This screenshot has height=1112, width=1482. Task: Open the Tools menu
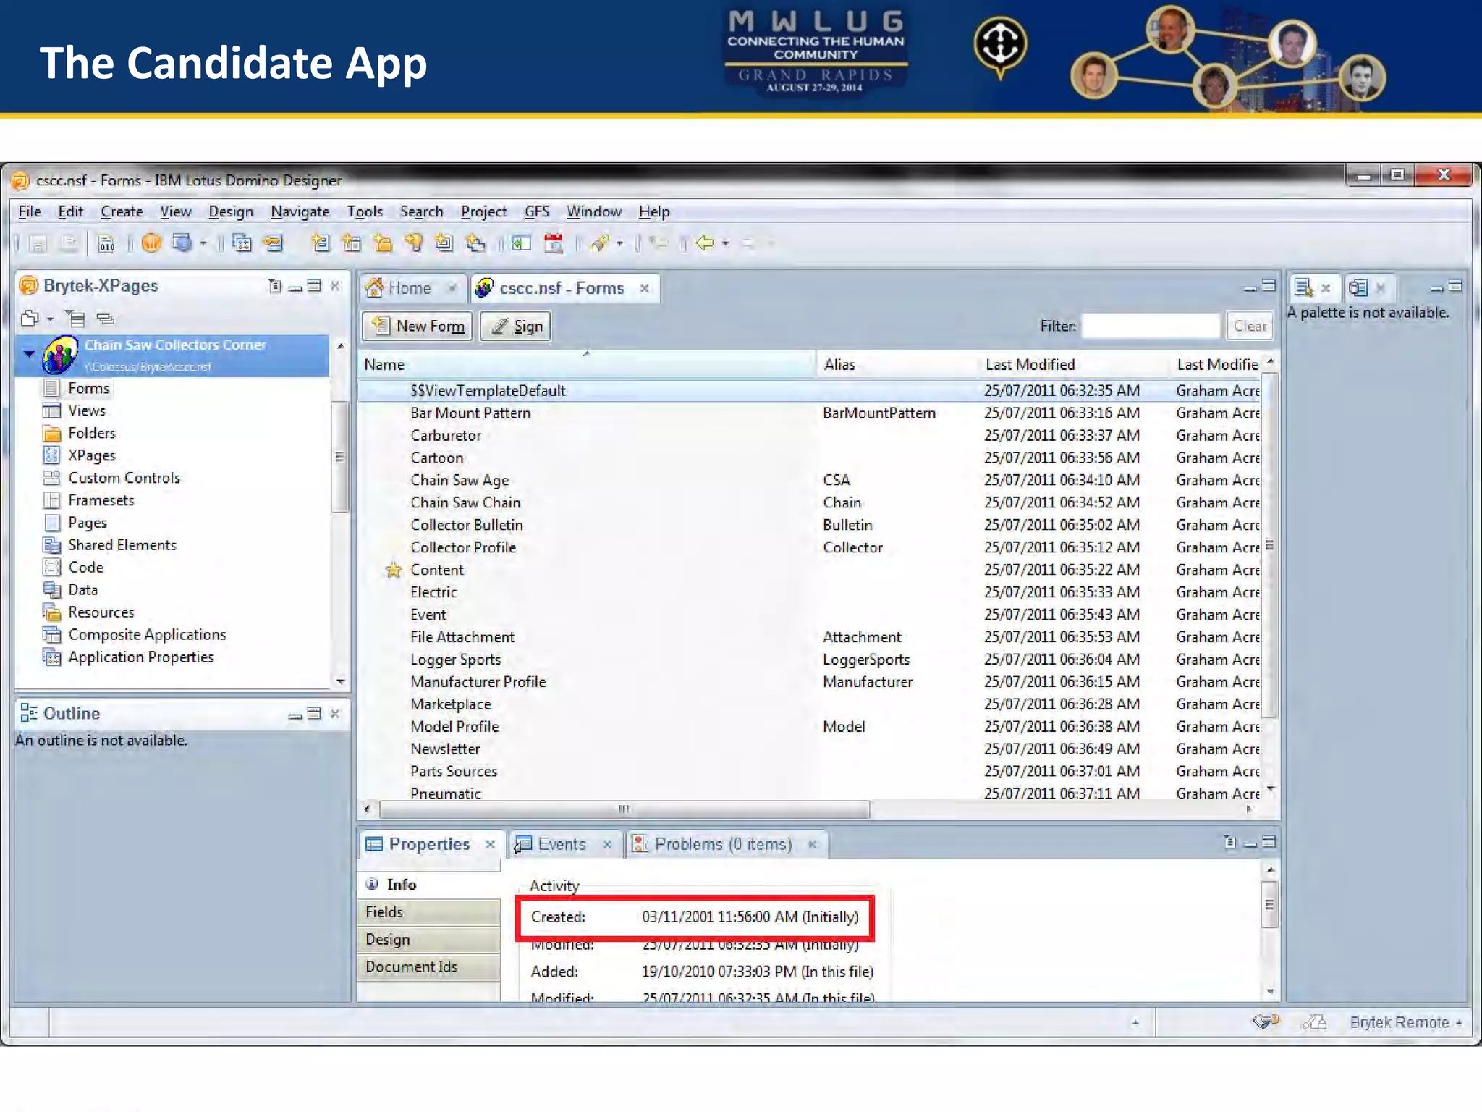(x=365, y=211)
